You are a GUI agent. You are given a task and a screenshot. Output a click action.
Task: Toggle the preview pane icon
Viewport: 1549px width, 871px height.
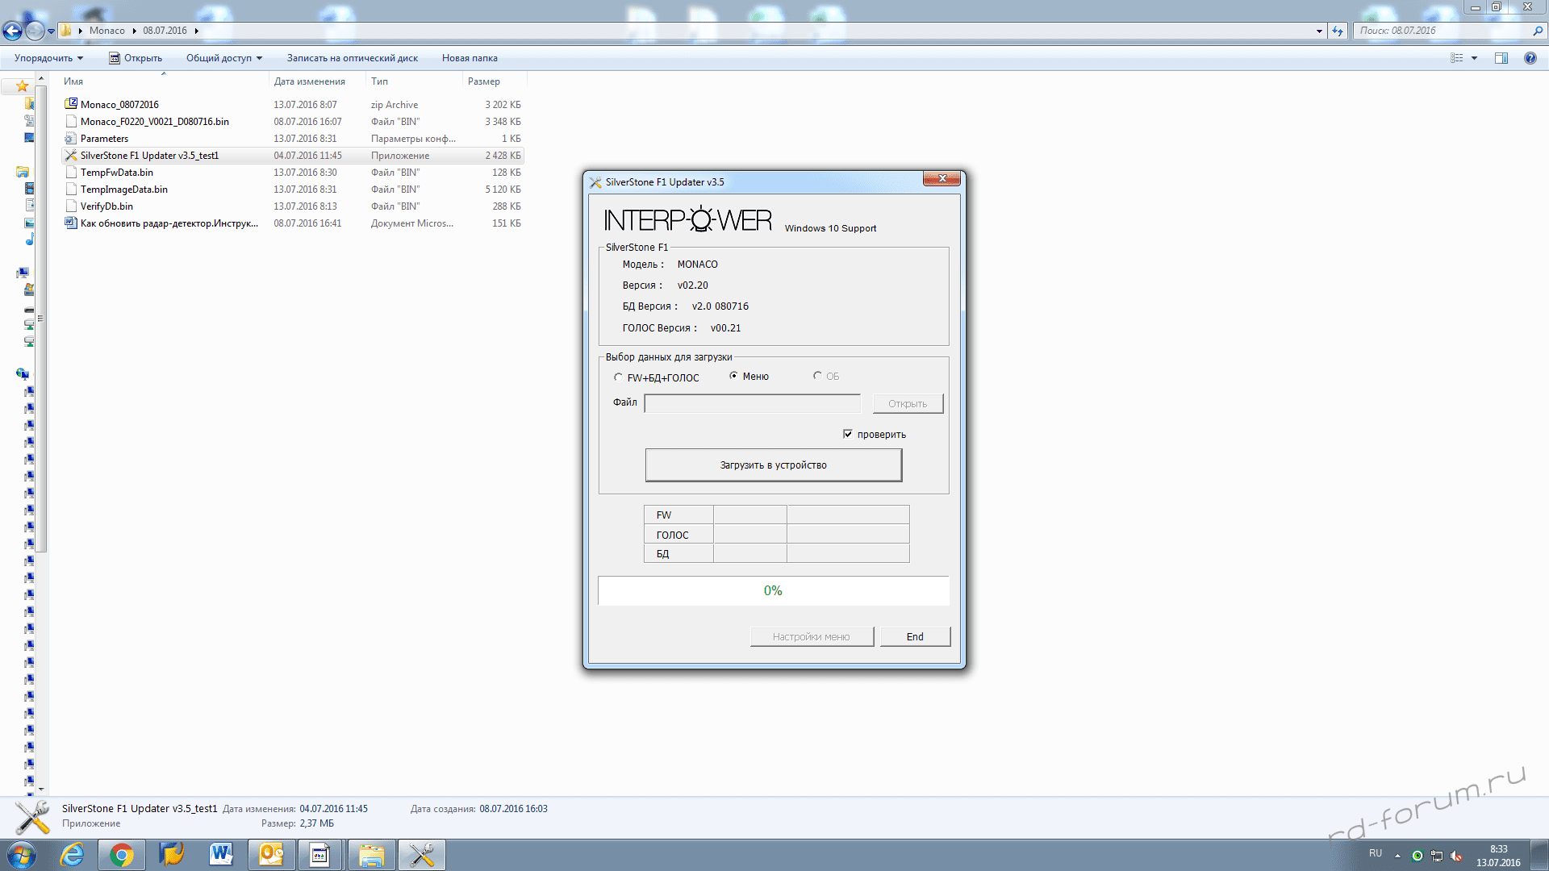point(1501,58)
